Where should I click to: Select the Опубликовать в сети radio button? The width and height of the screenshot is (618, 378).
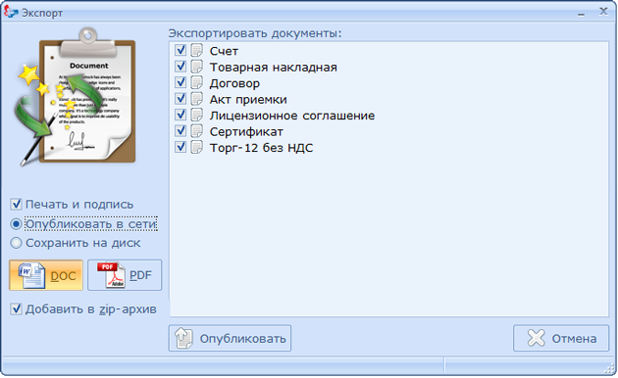[16, 224]
